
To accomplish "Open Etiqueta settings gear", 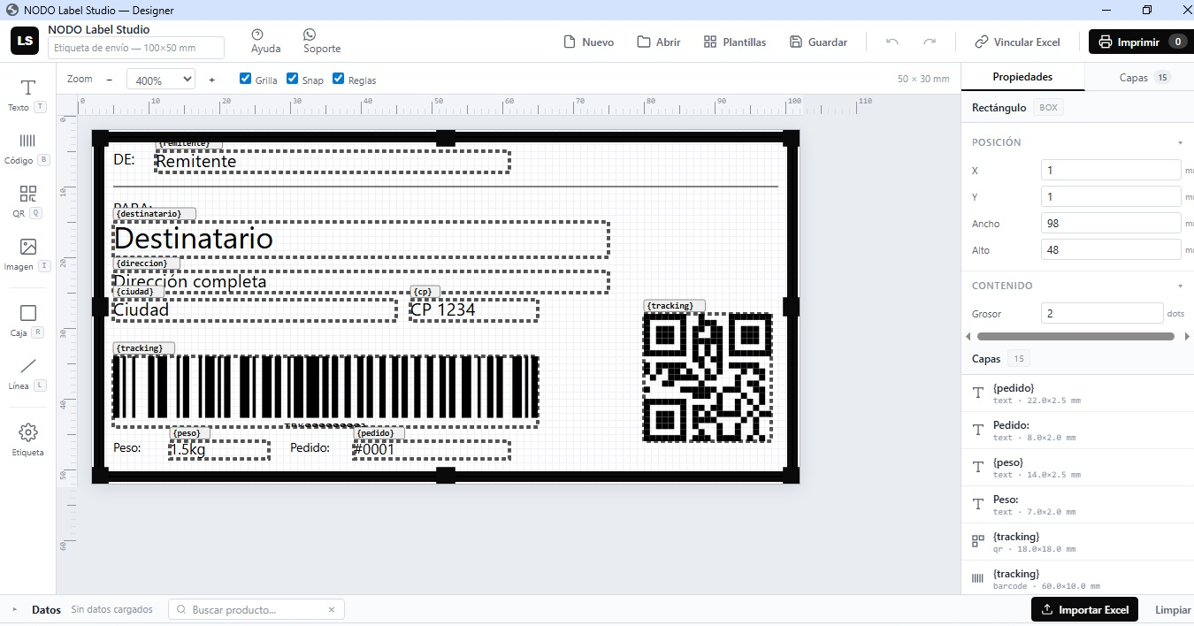I will pos(27,439).
